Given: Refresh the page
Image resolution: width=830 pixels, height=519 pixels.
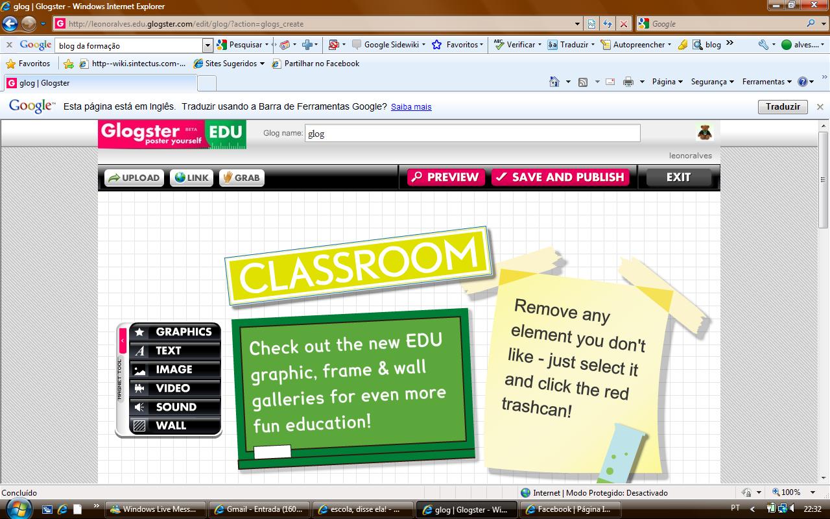Looking at the screenshot, I should (x=608, y=24).
